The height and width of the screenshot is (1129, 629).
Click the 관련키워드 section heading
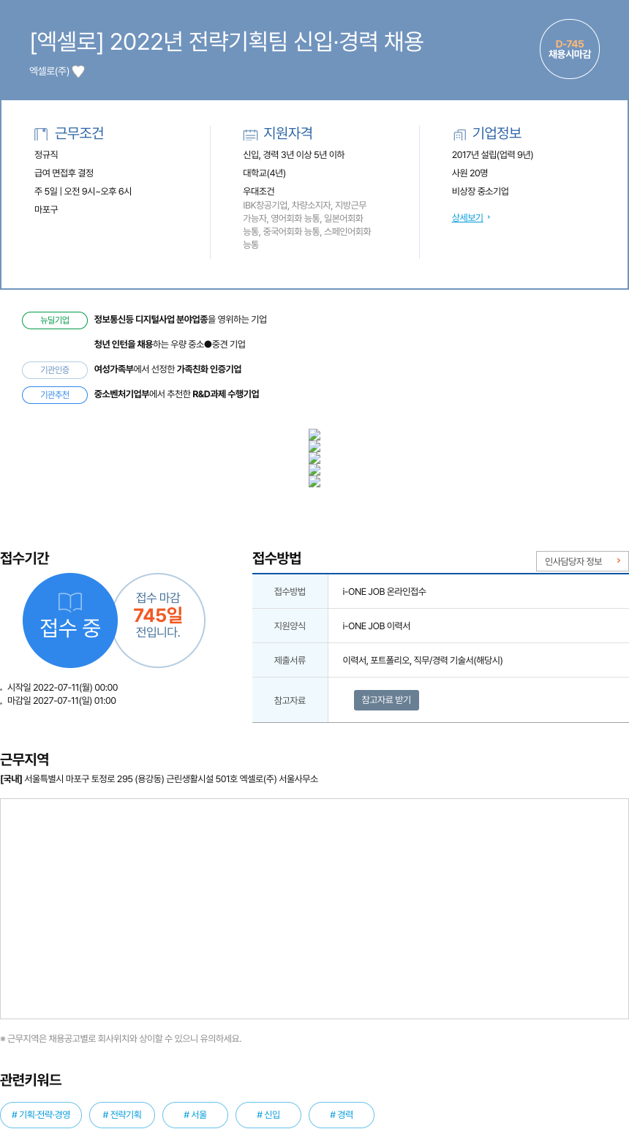31,1080
